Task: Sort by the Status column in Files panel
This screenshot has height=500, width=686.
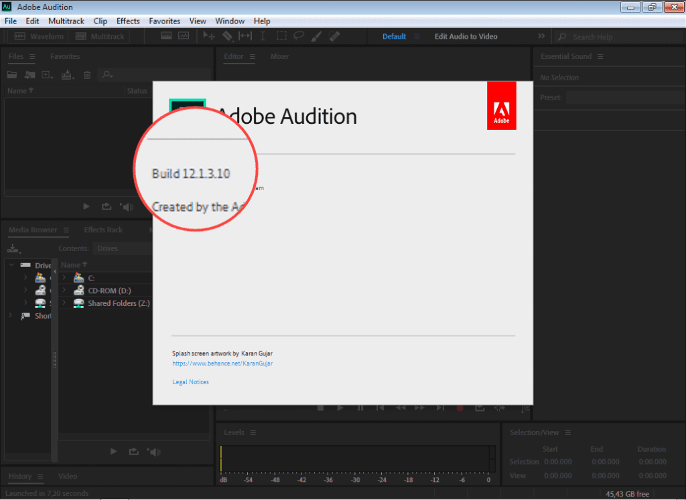Action: (x=137, y=91)
